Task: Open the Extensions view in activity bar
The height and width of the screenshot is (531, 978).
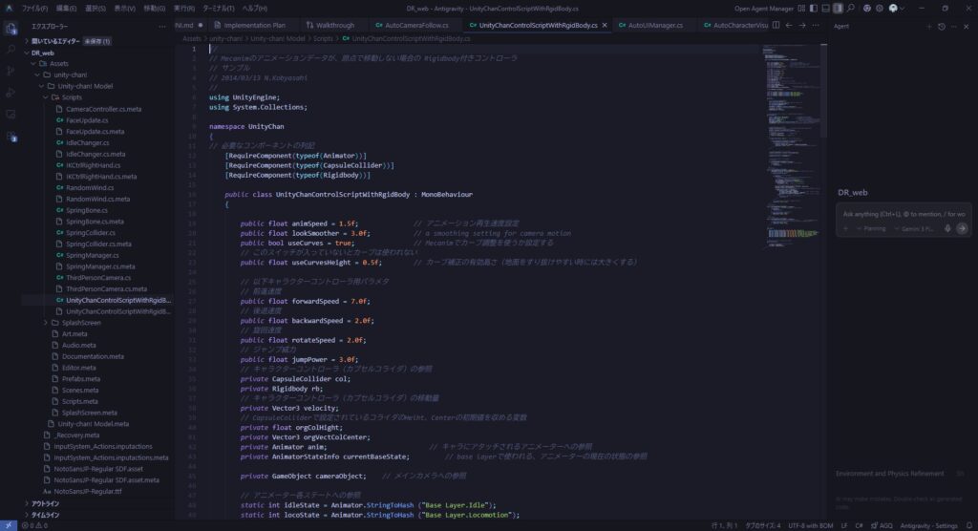Action: point(11,114)
